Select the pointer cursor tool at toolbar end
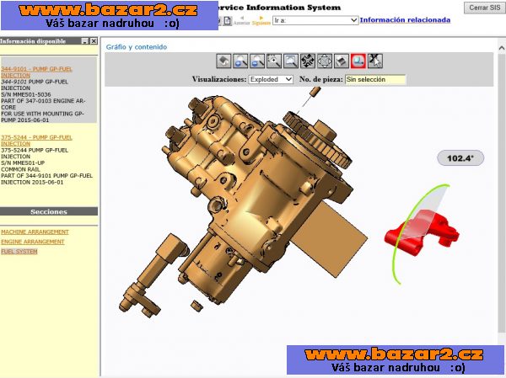506x378 pixels. point(375,61)
